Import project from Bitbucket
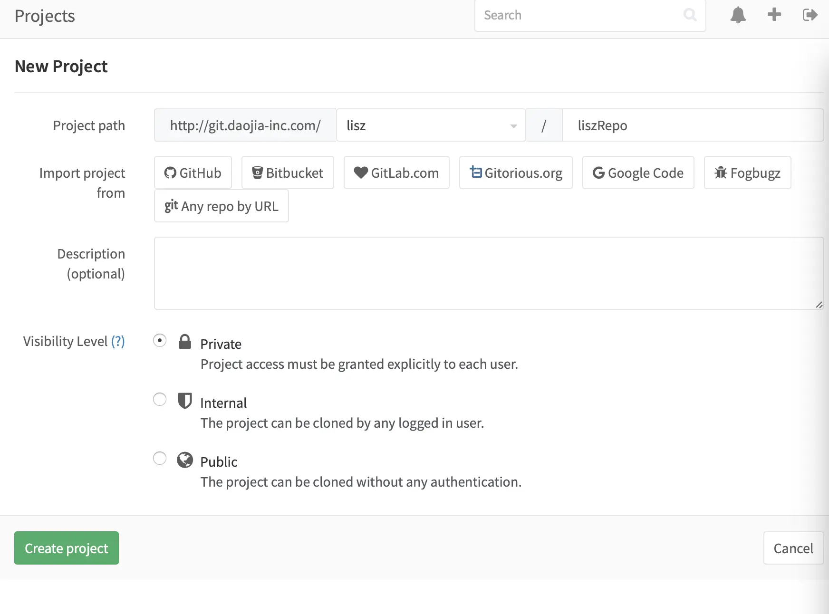829x614 pixels. point(288,173)
